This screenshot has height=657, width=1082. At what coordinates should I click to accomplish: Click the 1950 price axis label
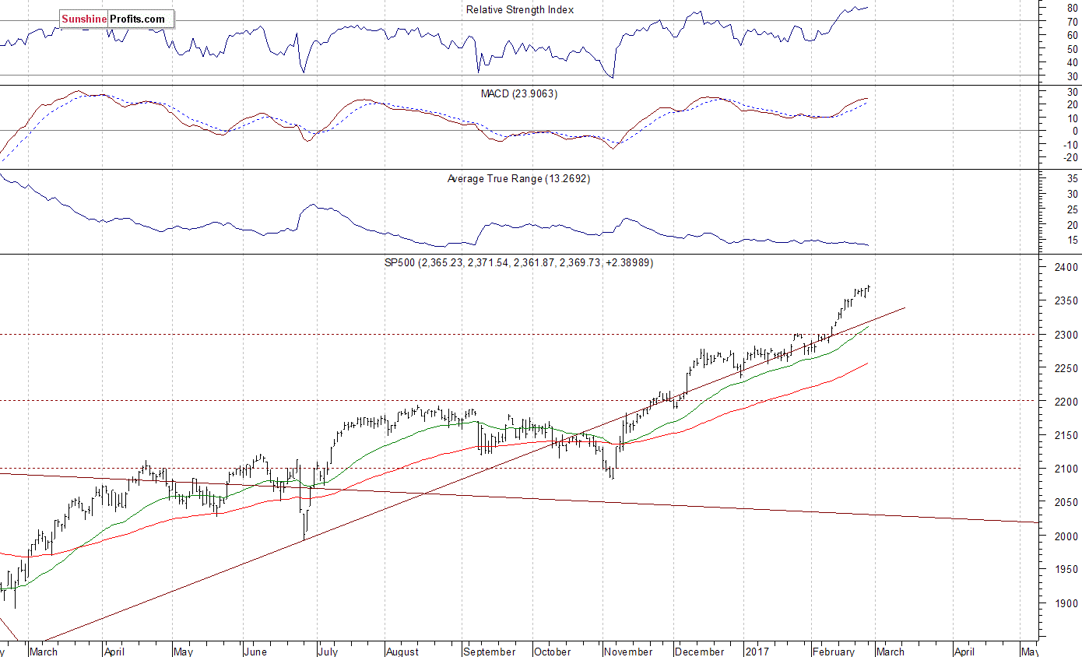tap(1066, 570)
